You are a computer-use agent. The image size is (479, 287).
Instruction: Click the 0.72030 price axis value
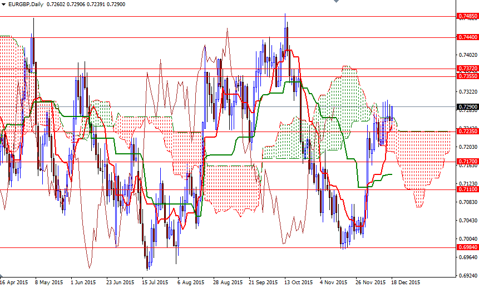click(468, 147)
